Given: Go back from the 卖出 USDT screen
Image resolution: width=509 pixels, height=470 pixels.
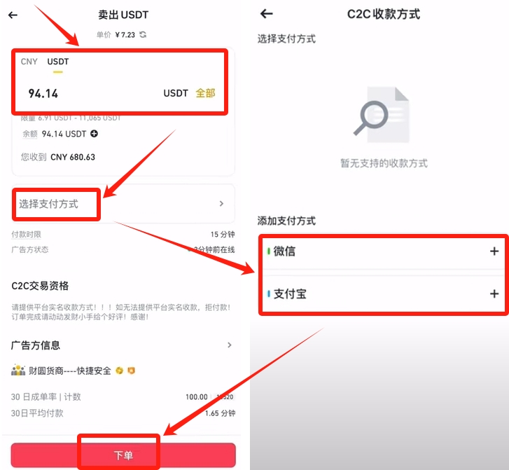Looking at the screenshot, I should pos(13,15).
